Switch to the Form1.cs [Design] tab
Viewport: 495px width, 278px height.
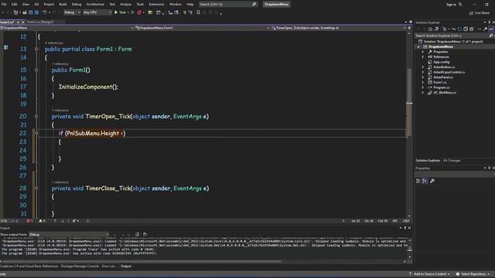click(x=40, y=22)
